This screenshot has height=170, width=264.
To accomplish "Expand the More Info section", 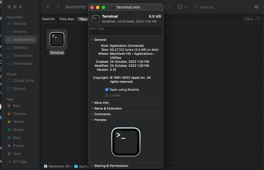I will pos(92,103).
